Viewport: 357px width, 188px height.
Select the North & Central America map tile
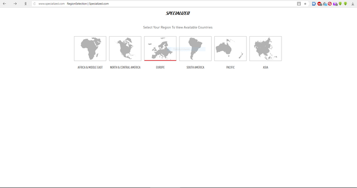point(125,48)
